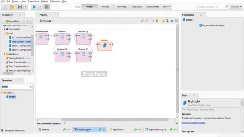244x137 pixels.
Task: Run the process with the blue play button
Action: (x=34, y=7)
